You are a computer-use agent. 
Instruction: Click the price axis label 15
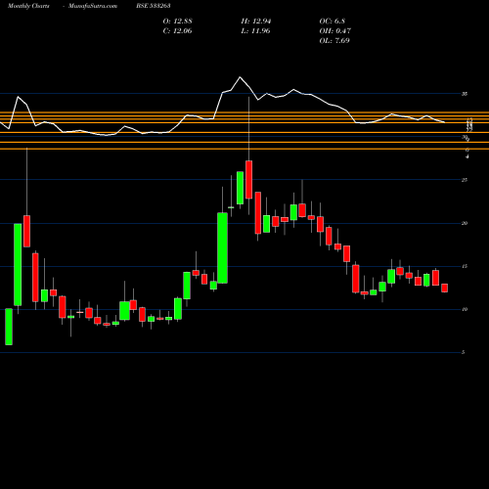pos(465,266)
